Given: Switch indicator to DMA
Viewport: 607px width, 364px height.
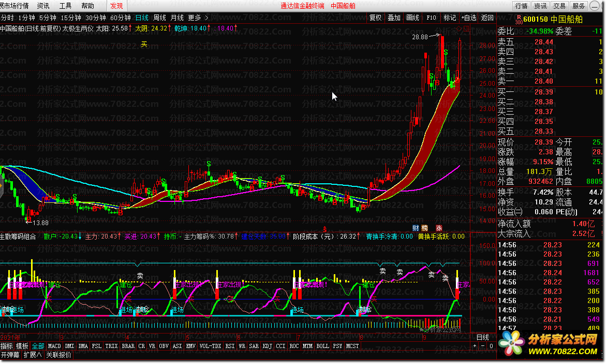Looking at the screenshot, I should coord(83,346).
